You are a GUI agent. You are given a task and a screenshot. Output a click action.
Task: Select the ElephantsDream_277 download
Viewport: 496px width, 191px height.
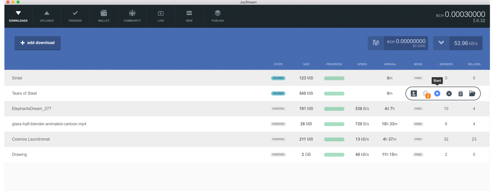[x=247, y=108]
